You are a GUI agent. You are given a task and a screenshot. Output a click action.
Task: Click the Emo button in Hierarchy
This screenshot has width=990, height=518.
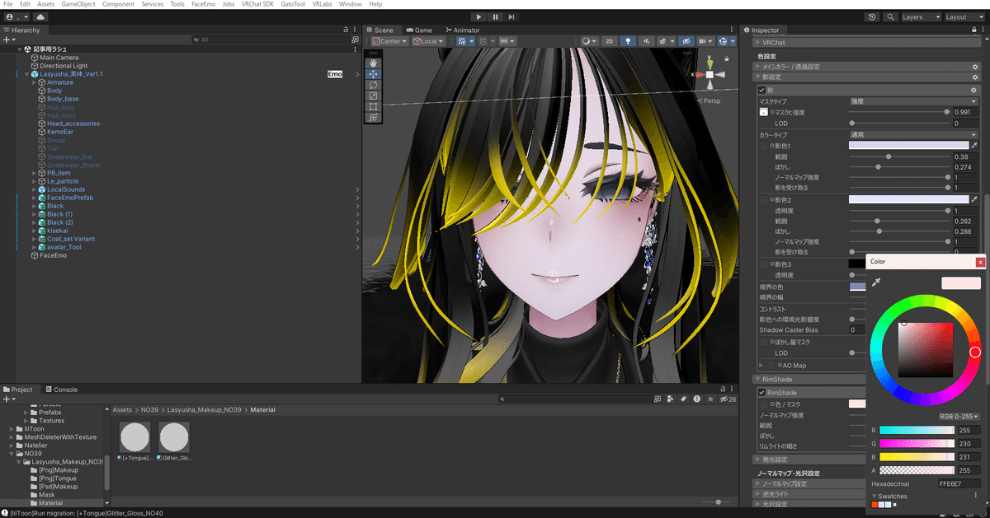coord(335,74)
